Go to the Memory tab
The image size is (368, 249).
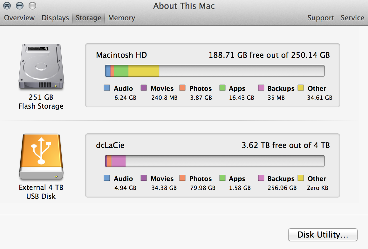click(x=122, y=18)
